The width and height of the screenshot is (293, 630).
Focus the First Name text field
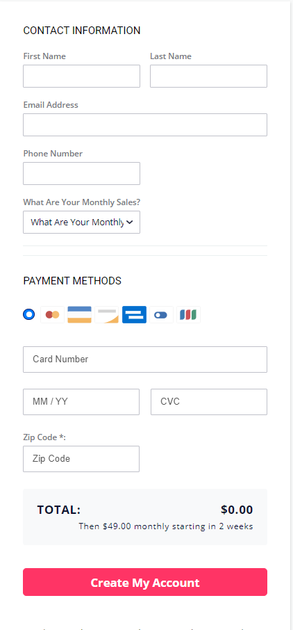81,76
